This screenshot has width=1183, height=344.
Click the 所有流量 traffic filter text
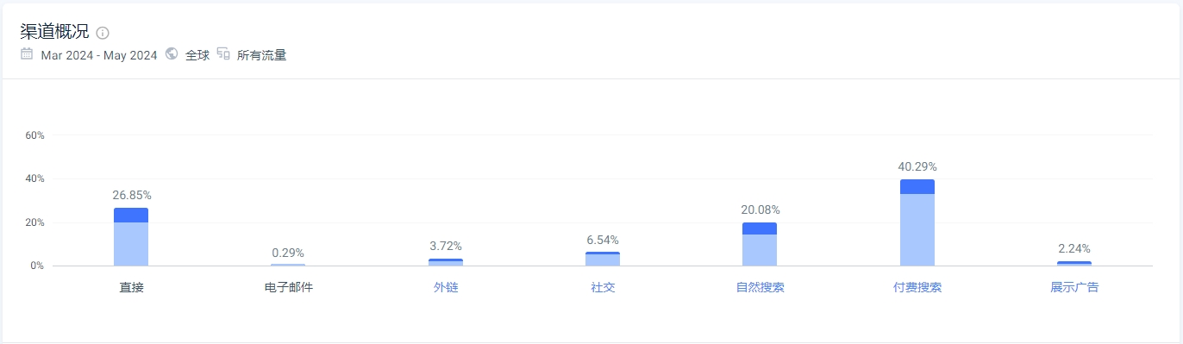[261, 55]
